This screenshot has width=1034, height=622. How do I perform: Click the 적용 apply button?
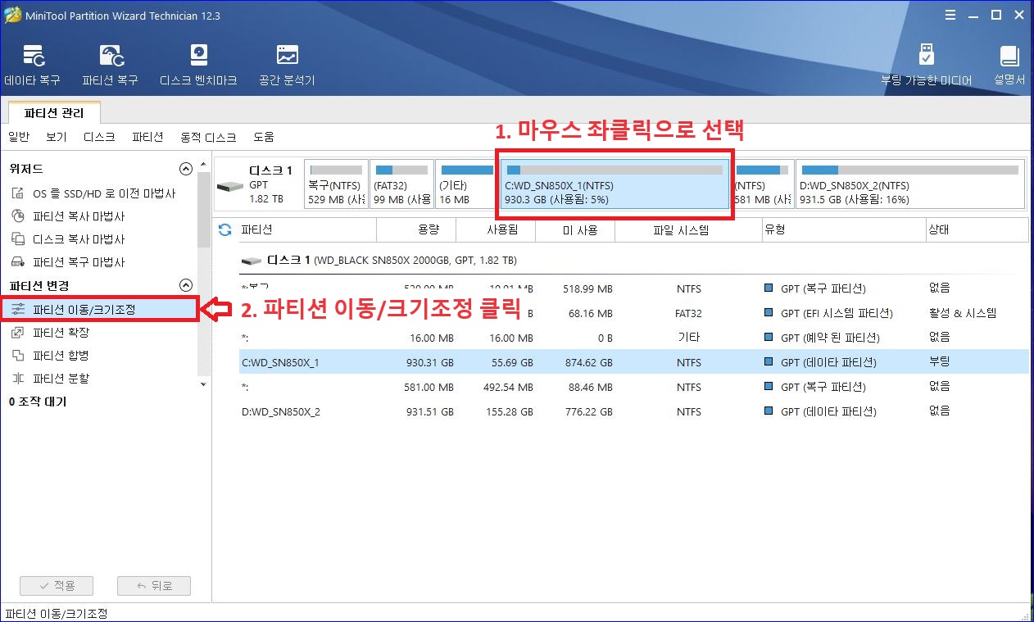(57, 586)
